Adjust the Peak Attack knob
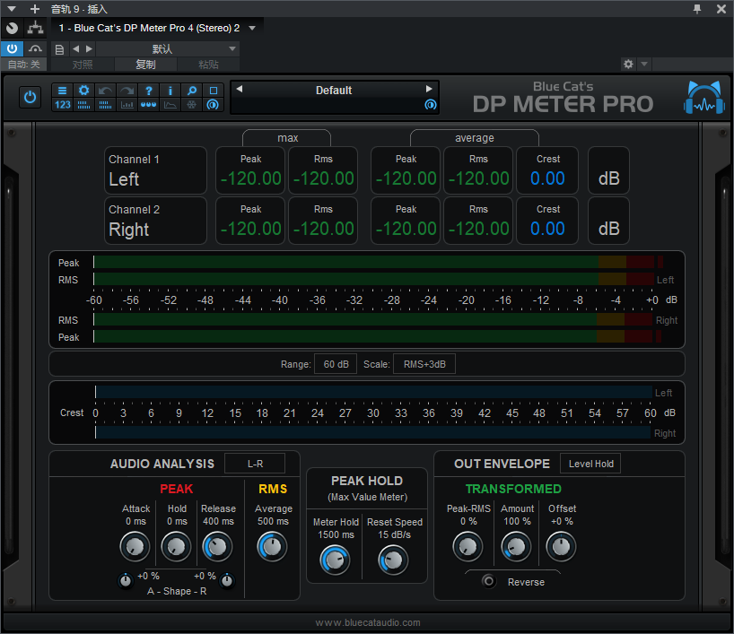 pyautogui.click(x=135, y=546)
